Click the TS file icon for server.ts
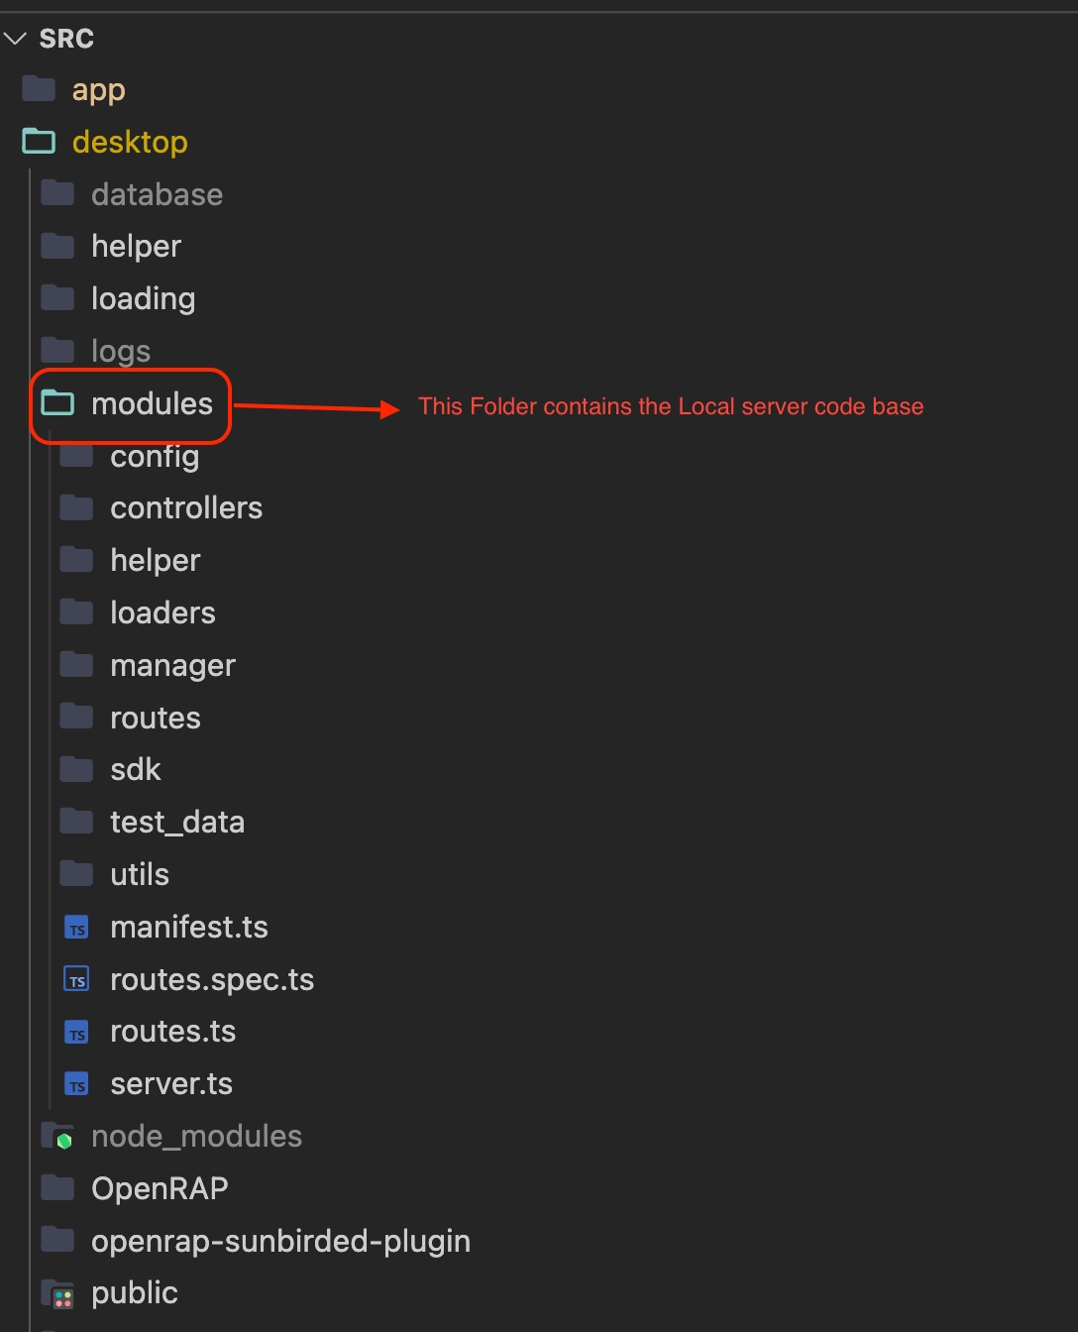 coord(76,1084)
